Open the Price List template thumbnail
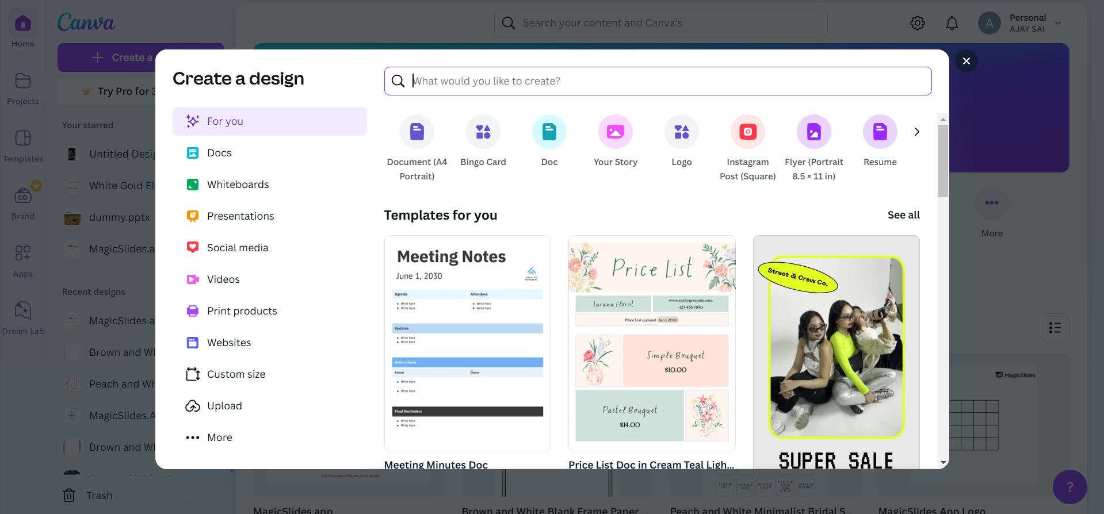1104x514 pixels. coord(652,343)
